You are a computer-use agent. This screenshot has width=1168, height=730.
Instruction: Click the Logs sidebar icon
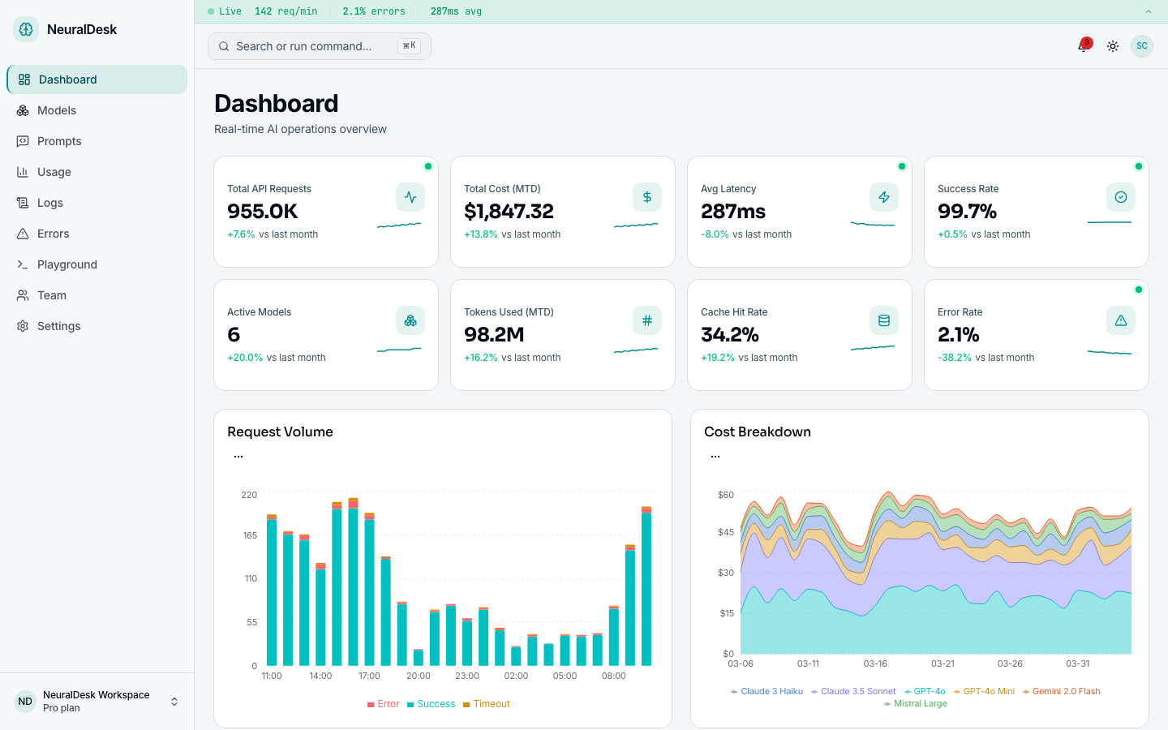tap(24, 203)
